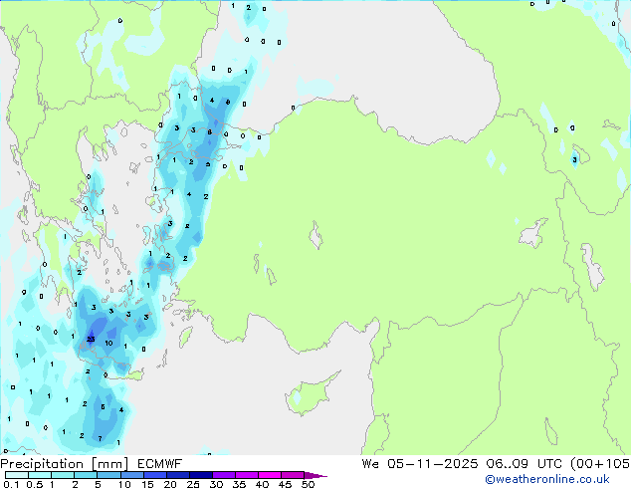Select the 45–50 mm legend color swatch
The width and height of the screenshot is (631, 488).
click(293, 475)
